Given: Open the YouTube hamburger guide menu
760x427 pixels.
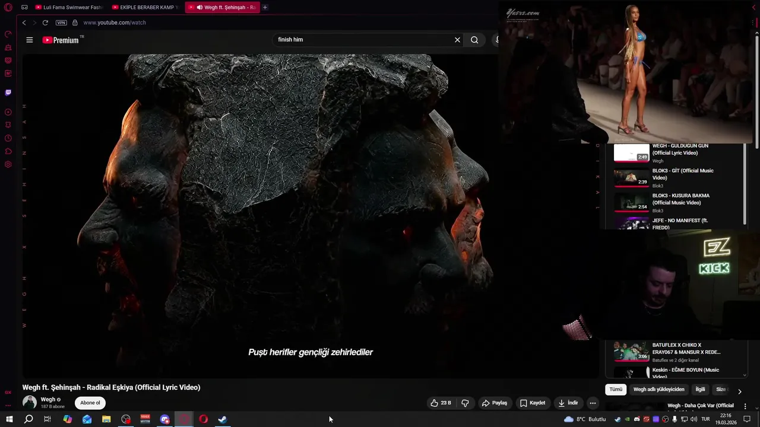Looking at the screenshot, I should point(29,40).
